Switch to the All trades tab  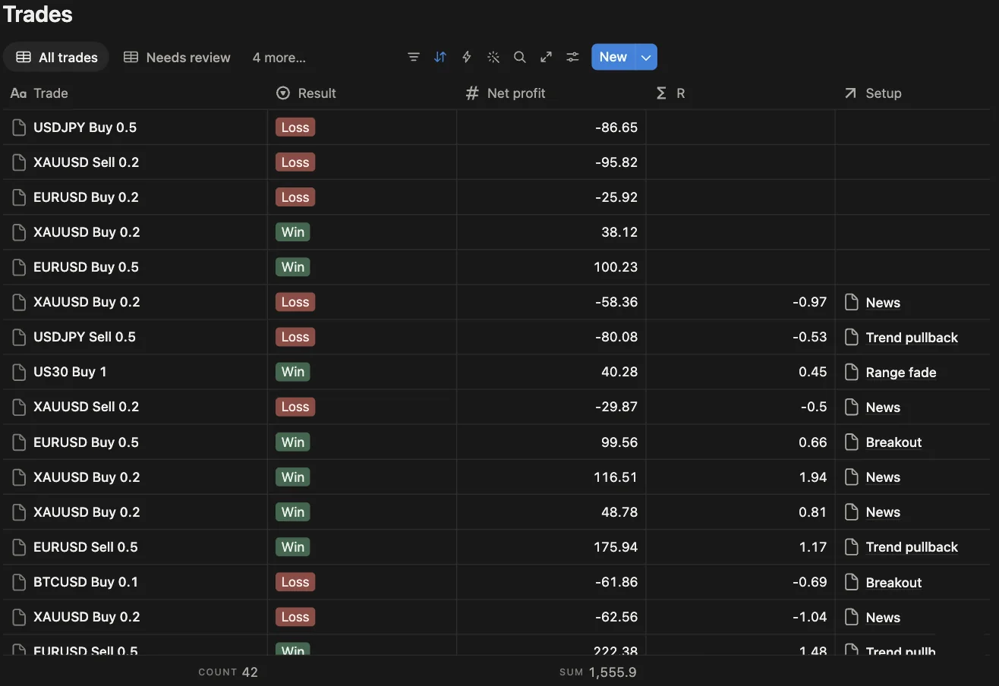click(57, 58)
